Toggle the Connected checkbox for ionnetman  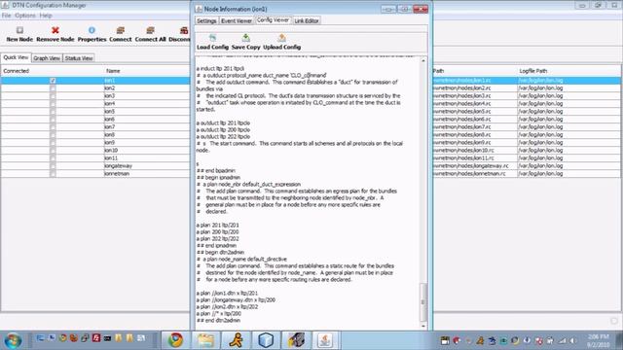tap(53, 173)
